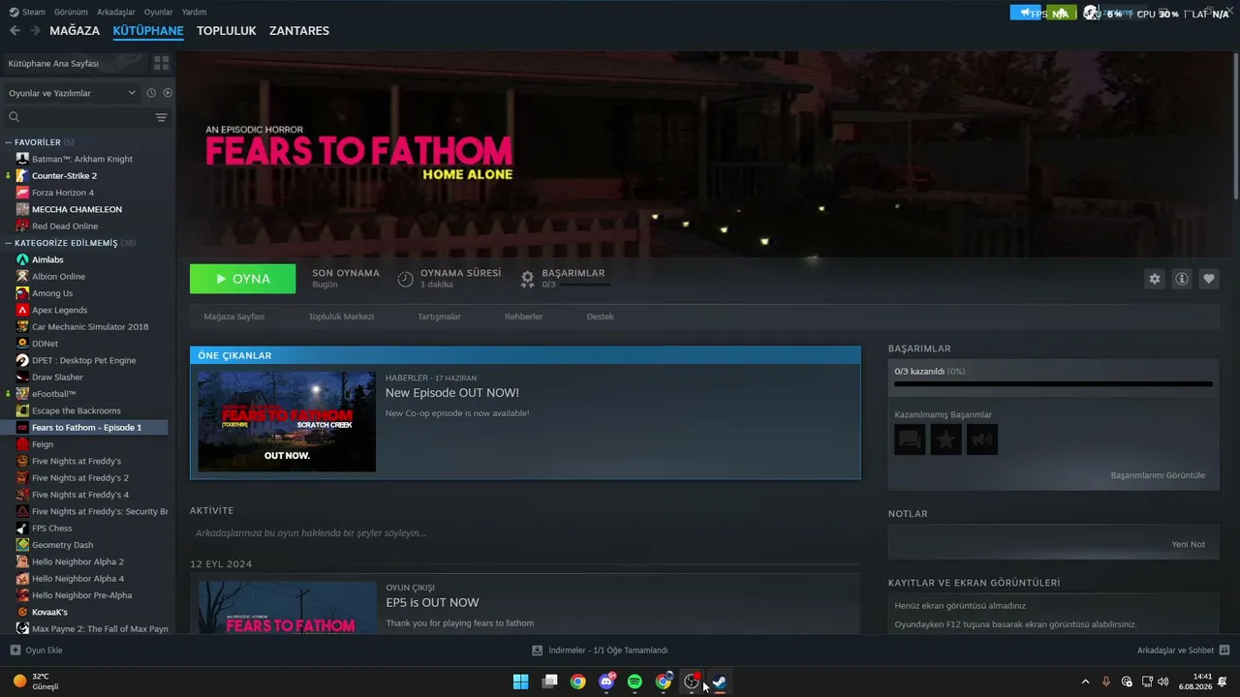The width and height of the screenshot is (1240, 697).
Task: Open game settings gear icon
Action: pos(1155,279)
